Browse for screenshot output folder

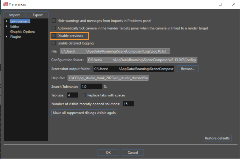click(188, 69)
